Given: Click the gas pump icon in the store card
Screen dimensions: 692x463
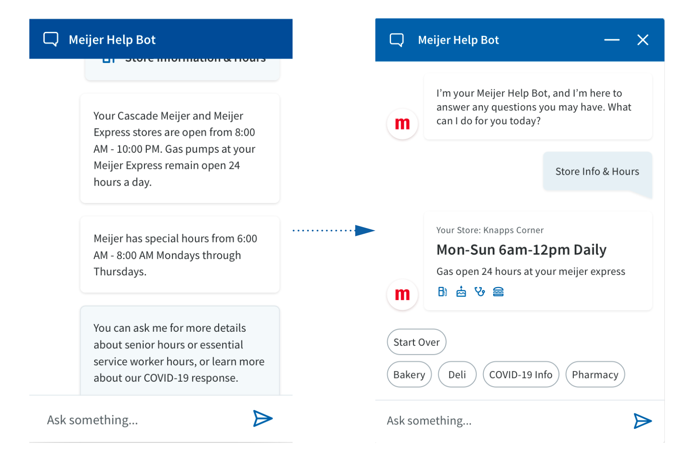Looking at the screenshot, I should [x=442, y=292].
